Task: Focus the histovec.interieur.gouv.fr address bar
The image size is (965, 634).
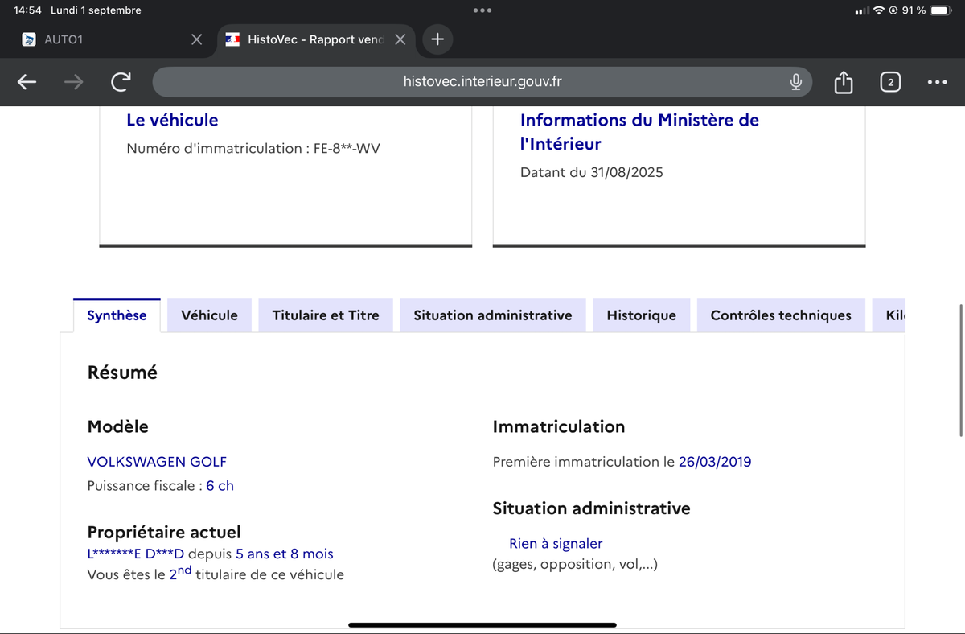Action: tap(482, 81)
